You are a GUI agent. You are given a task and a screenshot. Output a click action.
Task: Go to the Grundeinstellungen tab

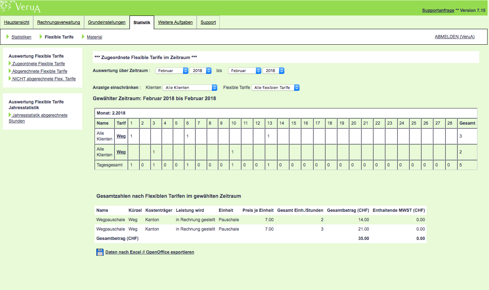[107, 22]
